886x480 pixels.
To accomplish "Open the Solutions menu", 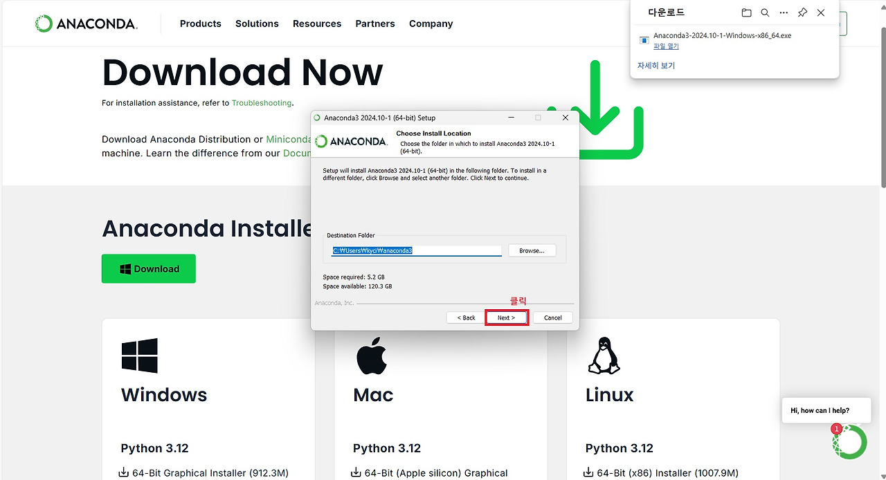I will pos(257,24).
